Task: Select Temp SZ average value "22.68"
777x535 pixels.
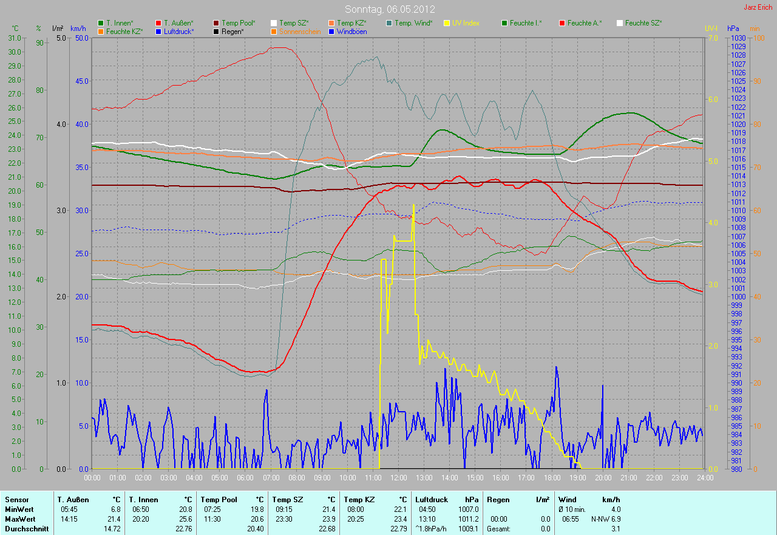Action: tap(326, 529)
